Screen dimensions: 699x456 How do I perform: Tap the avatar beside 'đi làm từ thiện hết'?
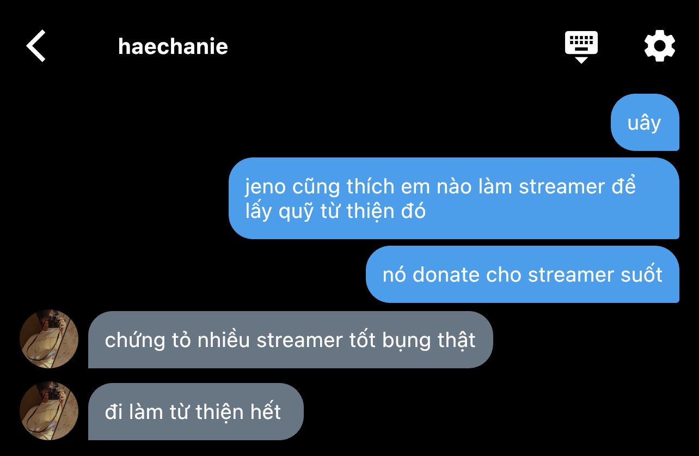[x=49, y=411]
